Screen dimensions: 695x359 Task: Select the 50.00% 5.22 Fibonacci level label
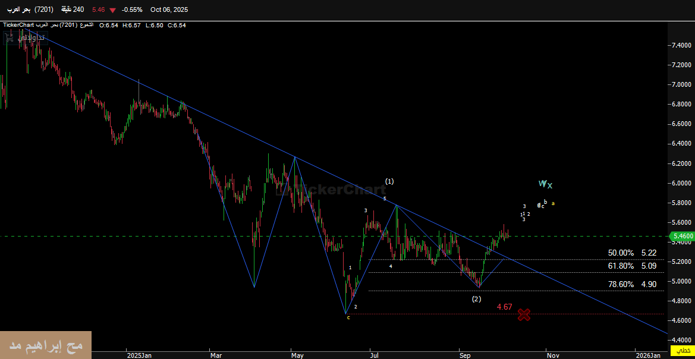(x=631, y=253)
